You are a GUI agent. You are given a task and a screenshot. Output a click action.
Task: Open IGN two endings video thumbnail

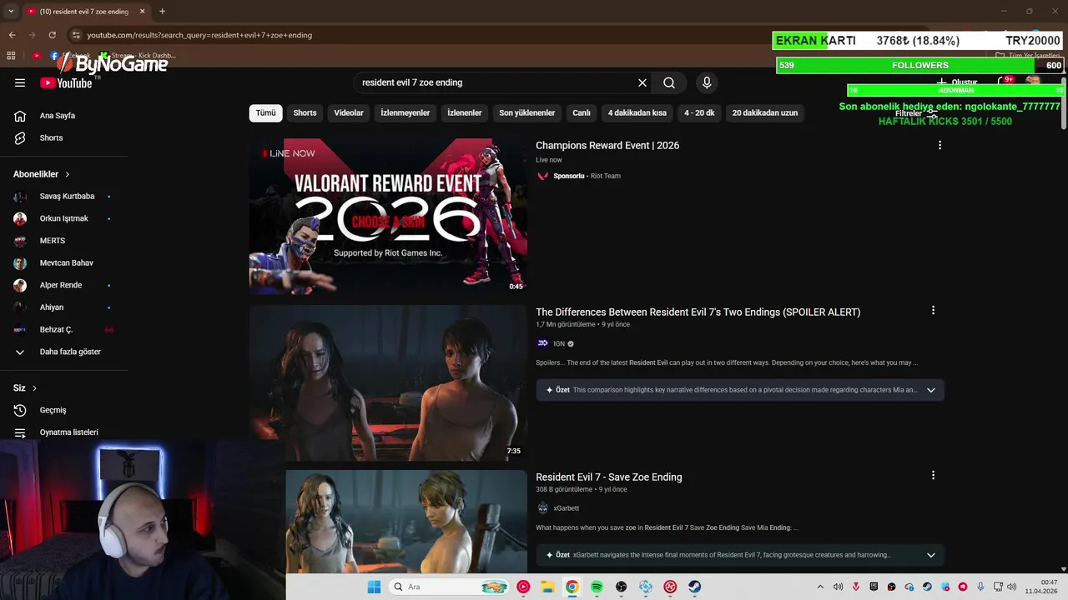388,382
